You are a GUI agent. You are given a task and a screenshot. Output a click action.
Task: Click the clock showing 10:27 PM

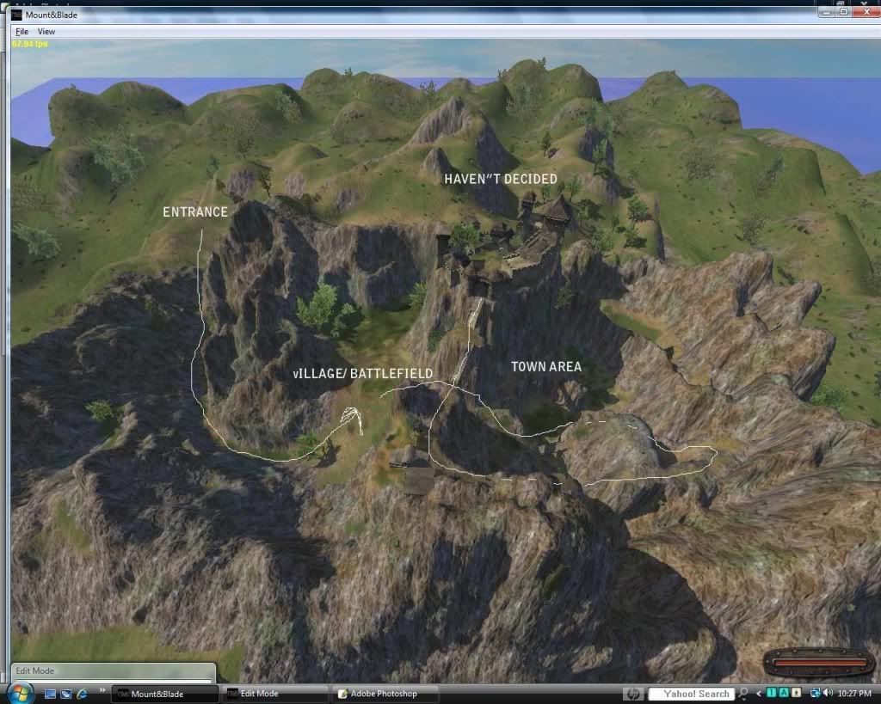[x=855, y=694]
